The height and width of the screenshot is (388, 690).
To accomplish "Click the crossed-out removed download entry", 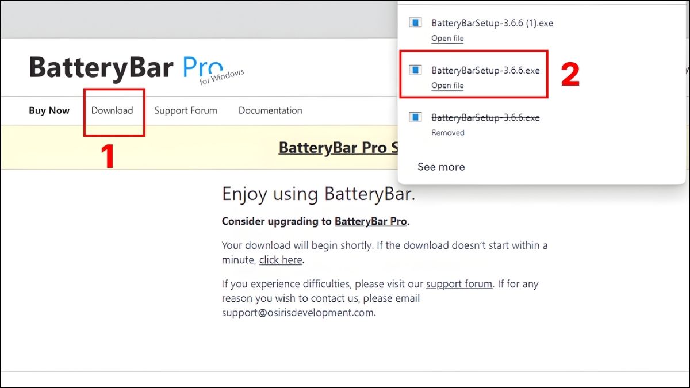I will coord(485,117).
